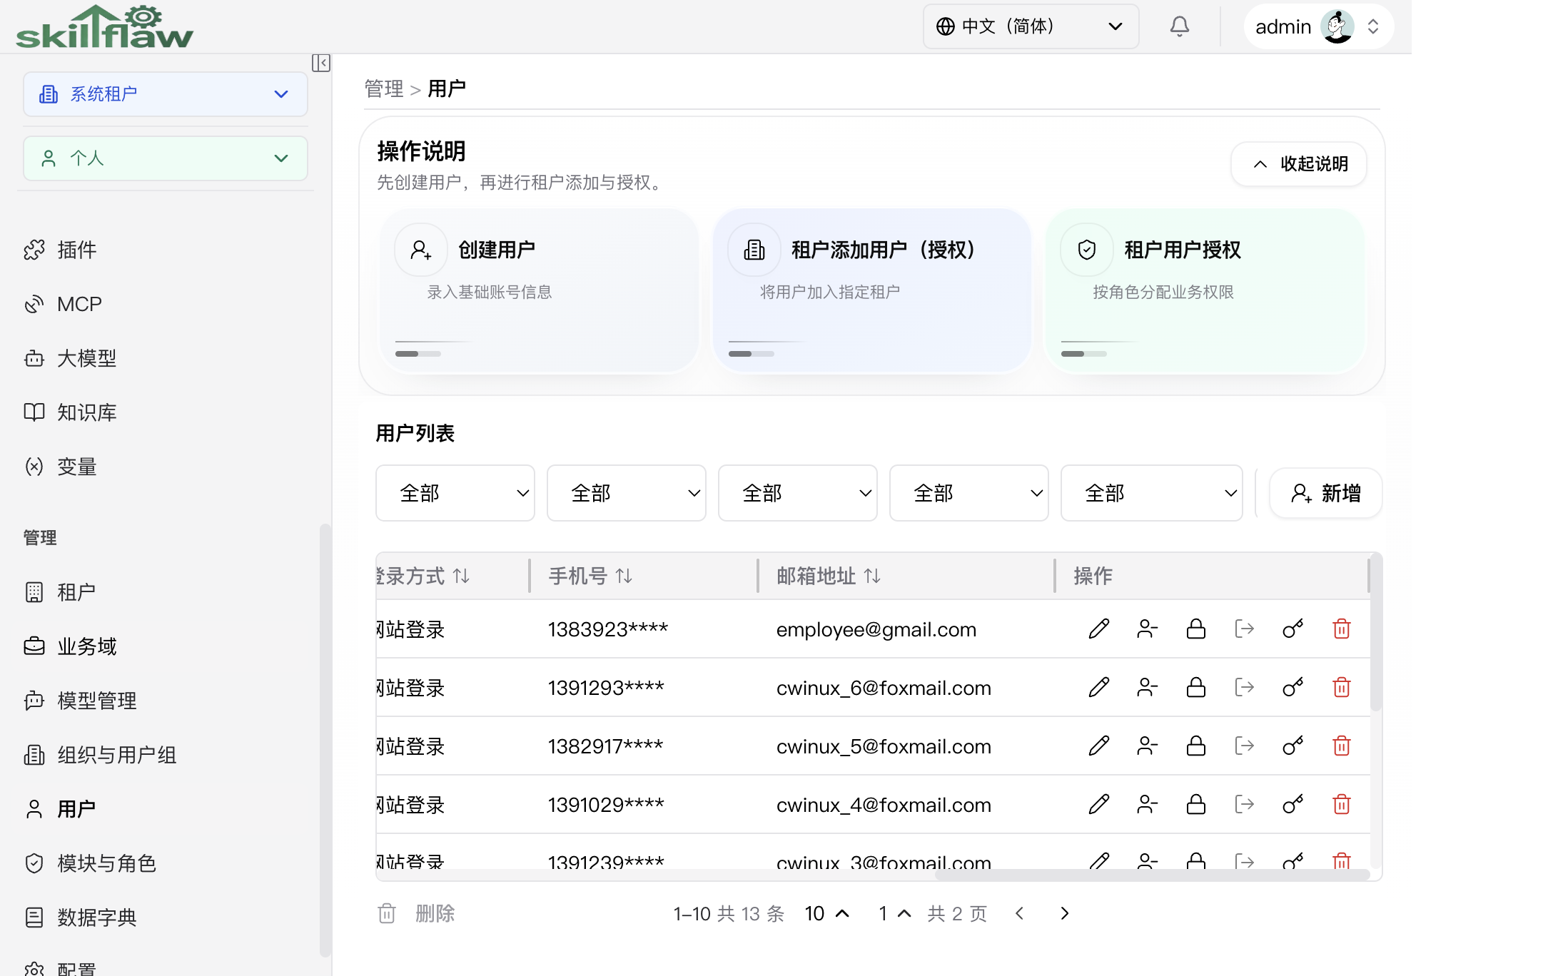Click the admin avatar image
1553x976 pixels.
[1337, 26]
